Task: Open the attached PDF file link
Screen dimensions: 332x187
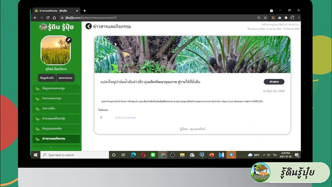Action: (125, 118)
